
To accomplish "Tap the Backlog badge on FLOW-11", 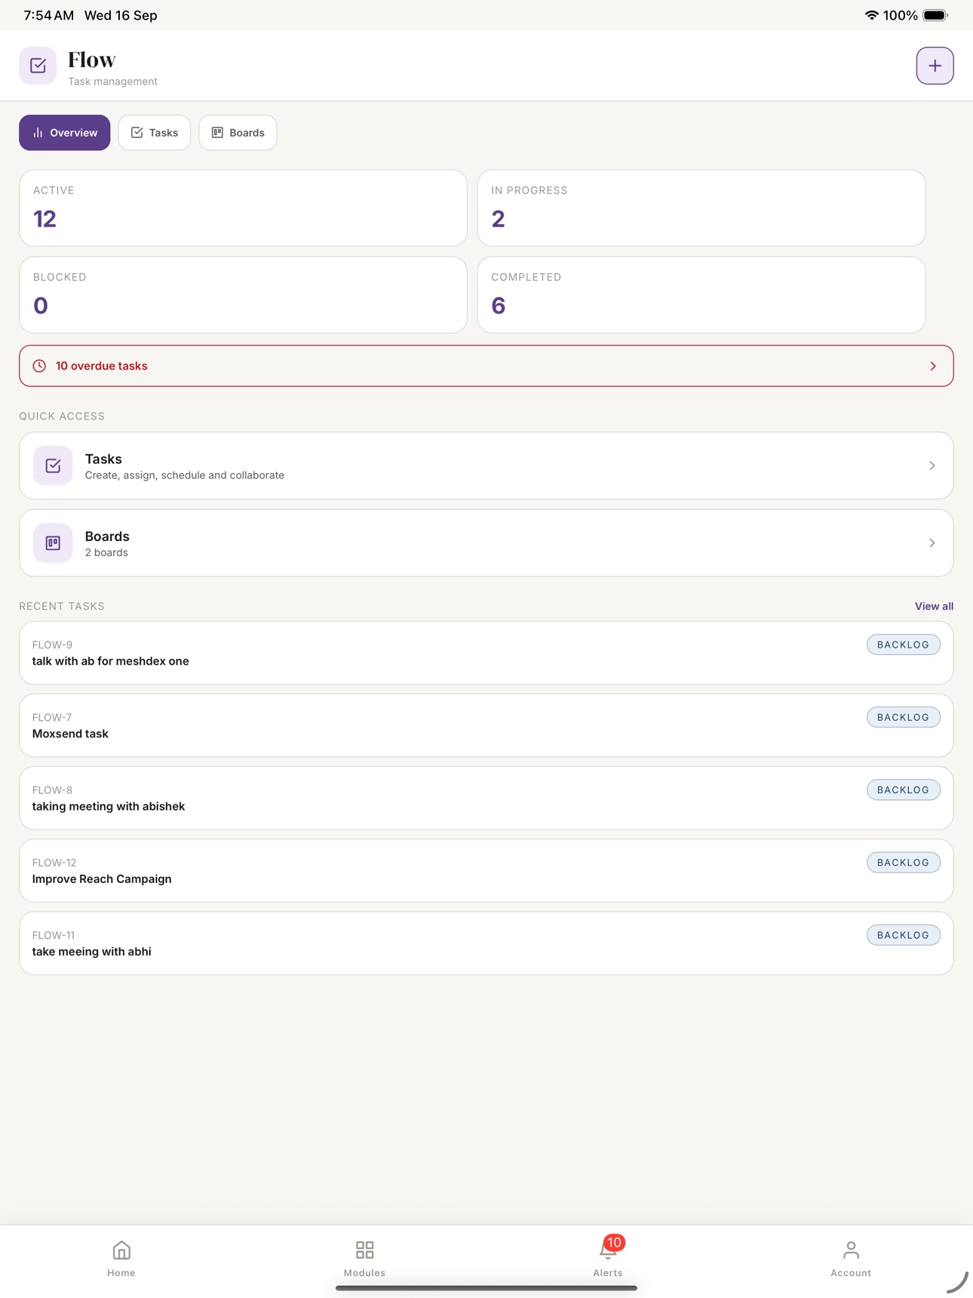I will click(x=903, y=935).
